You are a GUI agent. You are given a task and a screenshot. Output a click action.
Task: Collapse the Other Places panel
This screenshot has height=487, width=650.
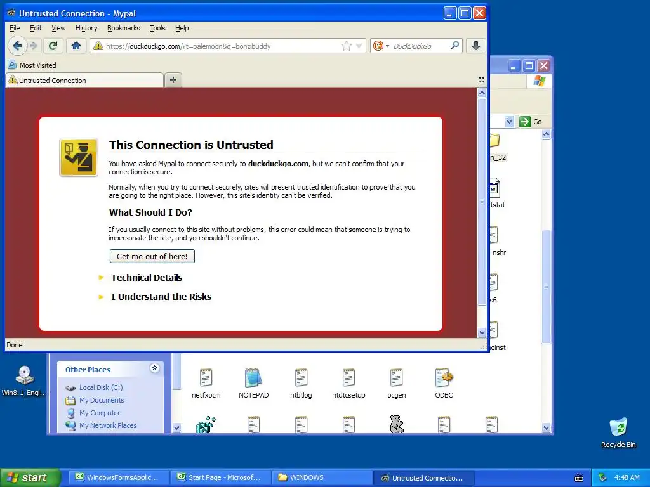155,368
